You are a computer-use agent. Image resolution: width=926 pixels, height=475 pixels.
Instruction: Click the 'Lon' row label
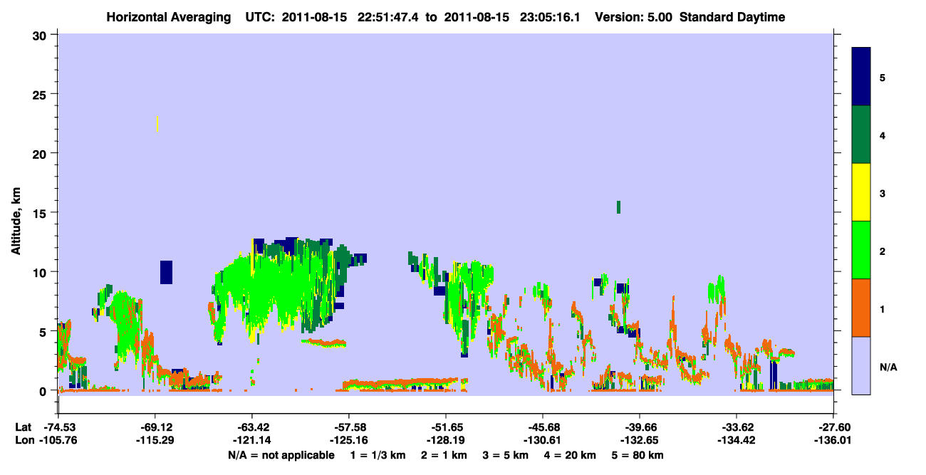[x=24, y=440]
